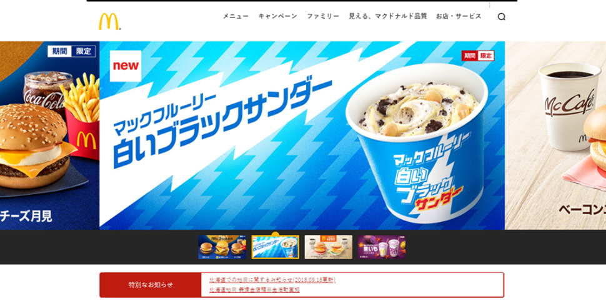606x306 pixels.
Task: Click the red 期間限定 badge on McFlurry banner
Action: (478, 56)
